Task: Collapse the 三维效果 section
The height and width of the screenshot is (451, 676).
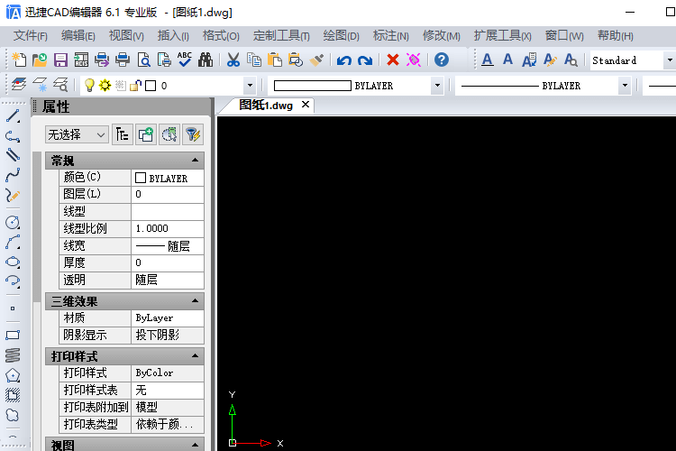Action: (195, 300)
